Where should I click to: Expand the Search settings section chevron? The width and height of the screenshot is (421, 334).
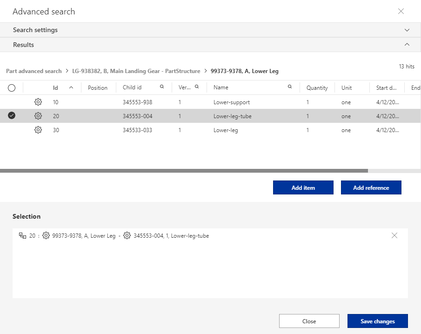[407, 29]
